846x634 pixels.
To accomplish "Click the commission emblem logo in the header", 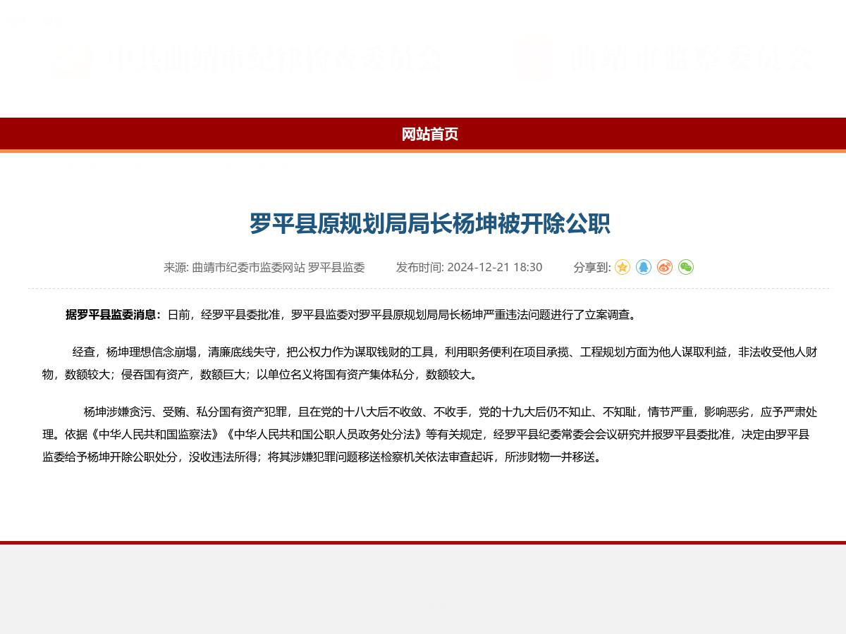I will (x=72, y=60).
